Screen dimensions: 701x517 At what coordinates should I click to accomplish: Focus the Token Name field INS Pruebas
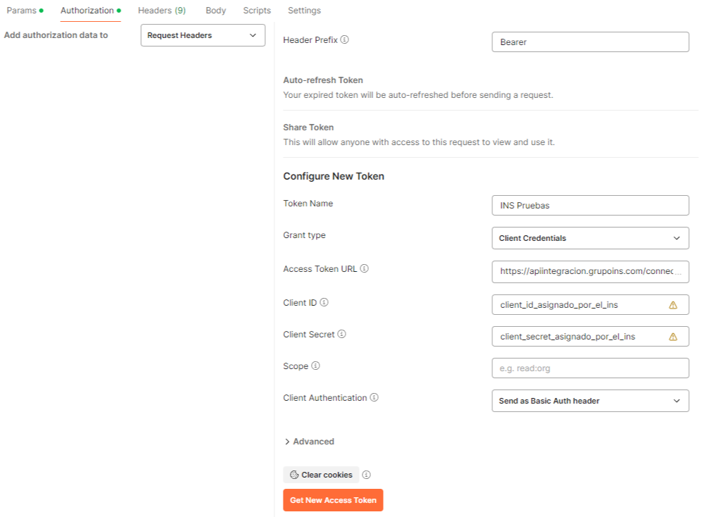coord(590,206)
